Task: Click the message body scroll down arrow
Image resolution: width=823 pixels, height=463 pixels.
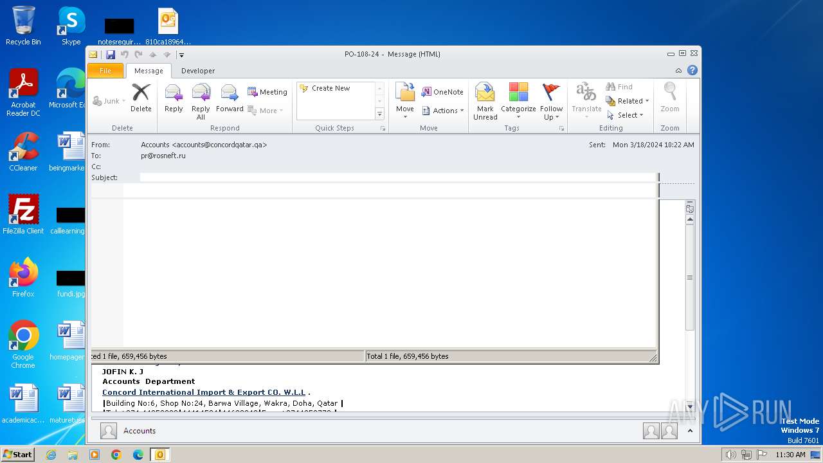Action: point(690,406)
